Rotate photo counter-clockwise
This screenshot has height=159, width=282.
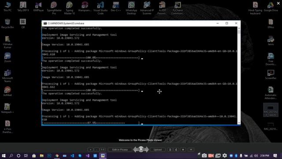coord(170,150)
